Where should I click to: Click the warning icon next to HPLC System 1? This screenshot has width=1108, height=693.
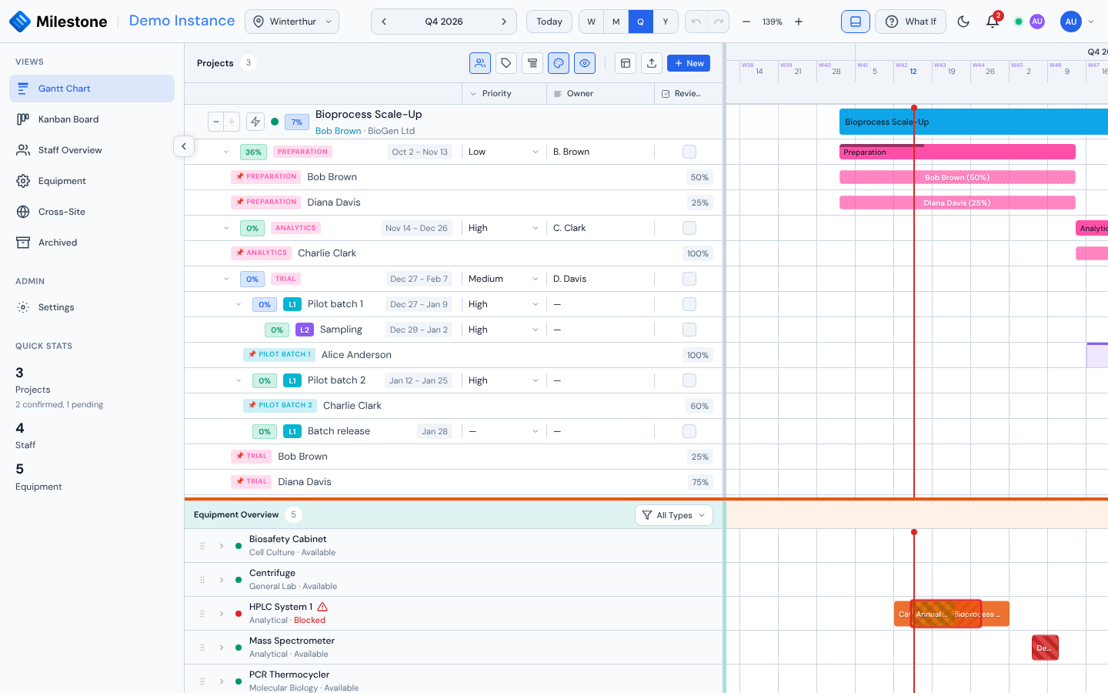[x=322, y=607]
